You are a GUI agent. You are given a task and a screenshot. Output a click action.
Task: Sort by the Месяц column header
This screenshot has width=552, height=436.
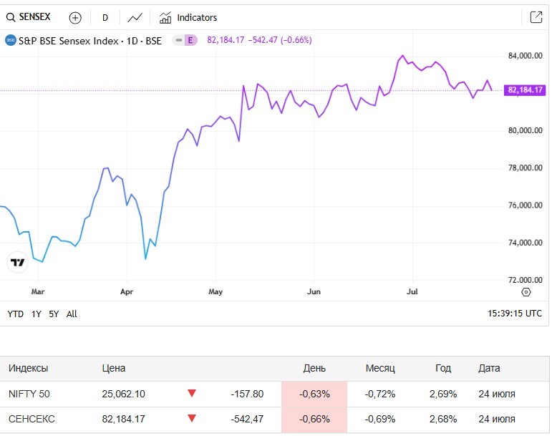point(380,368)
